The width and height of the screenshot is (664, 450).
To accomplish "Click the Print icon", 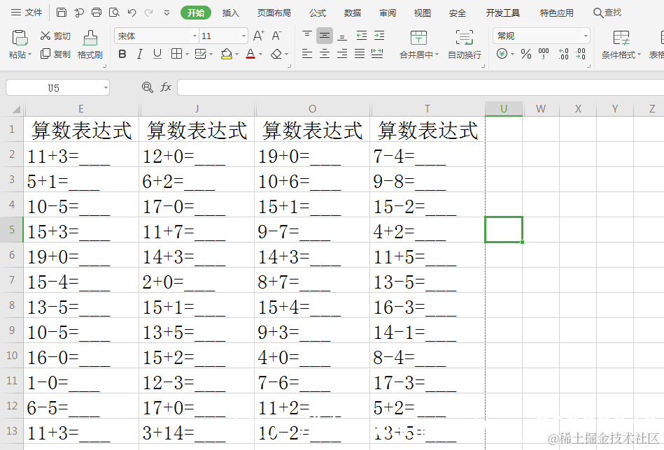I will click(x=97, y=13).
